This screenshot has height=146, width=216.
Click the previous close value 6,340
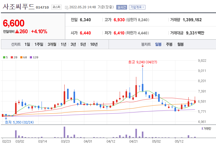coord(85,20)
